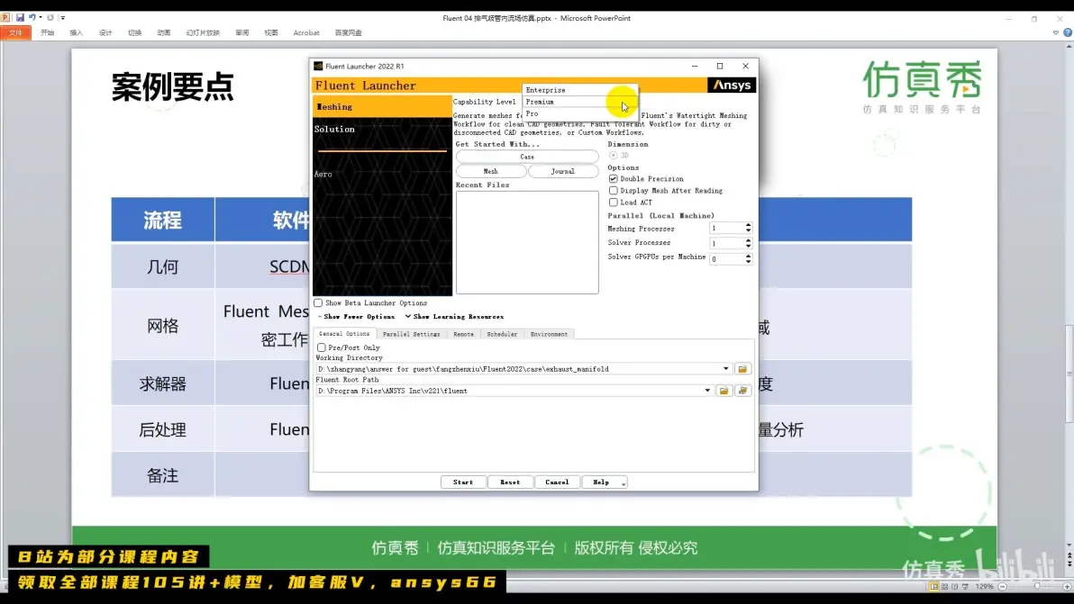Click the Ansys logo in launcher
This screenshot has width=1074, height=604.
[732, 85]
